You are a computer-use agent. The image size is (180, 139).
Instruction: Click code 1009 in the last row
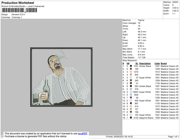point(157,118)
